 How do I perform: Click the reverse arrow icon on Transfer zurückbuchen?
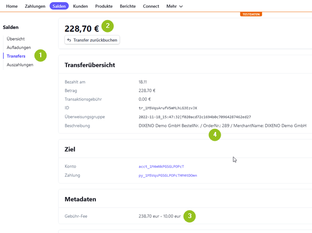[x=69, y=40]
